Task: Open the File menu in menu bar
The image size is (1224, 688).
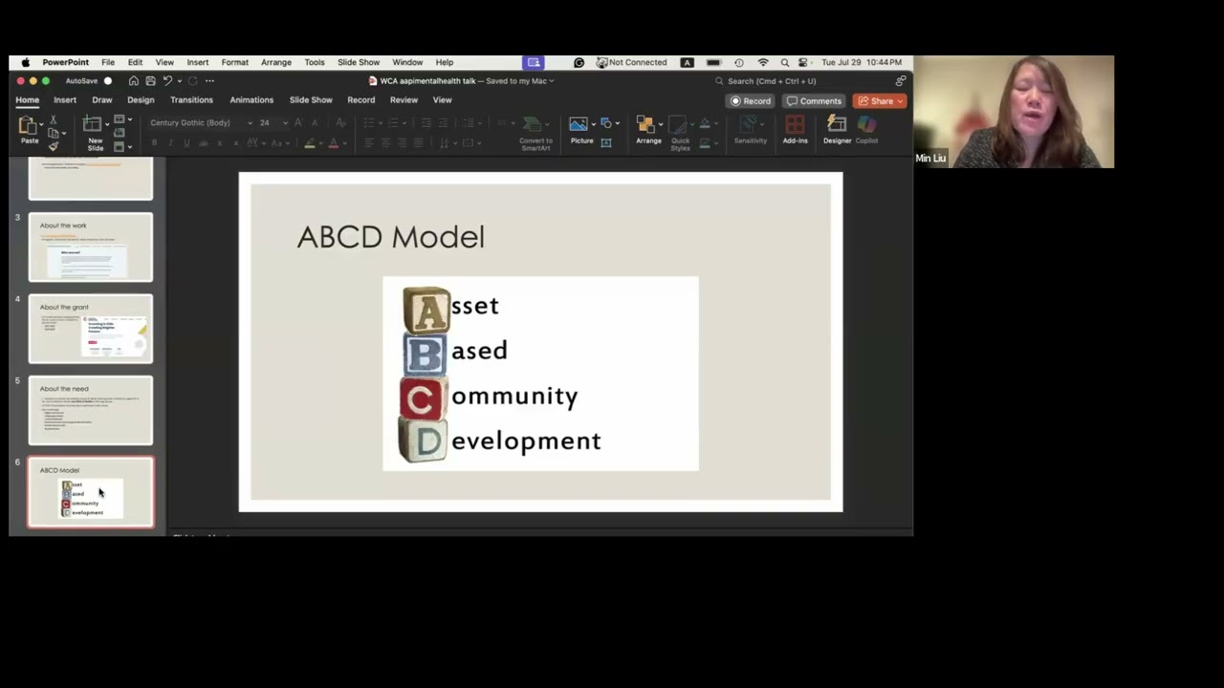Action: (x=108, y=62)
